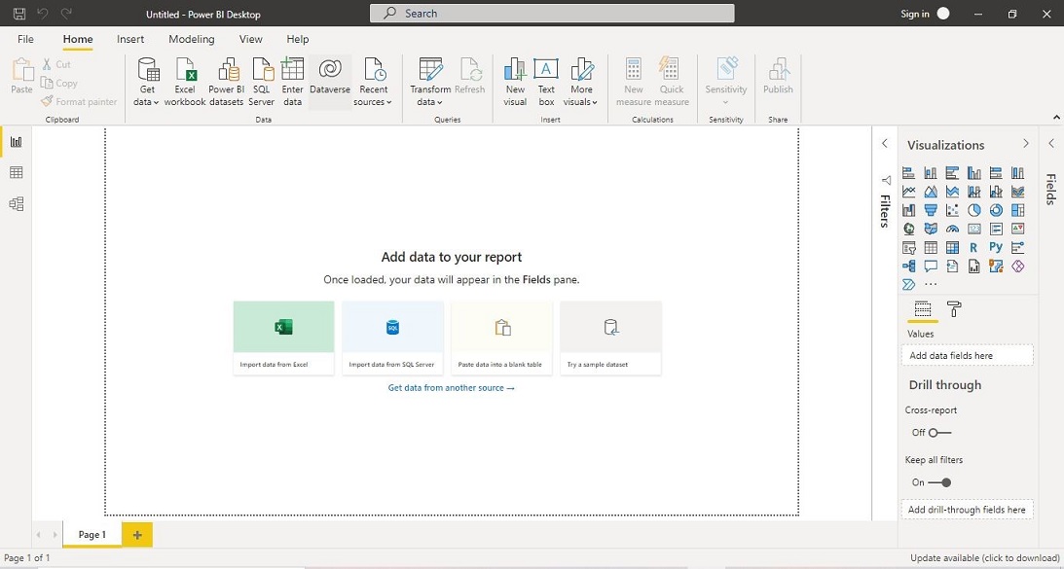The height and width of the screenshot is (569, 1064).
Task: Select the Stacked bar chart visual
Action: point(908,173)
